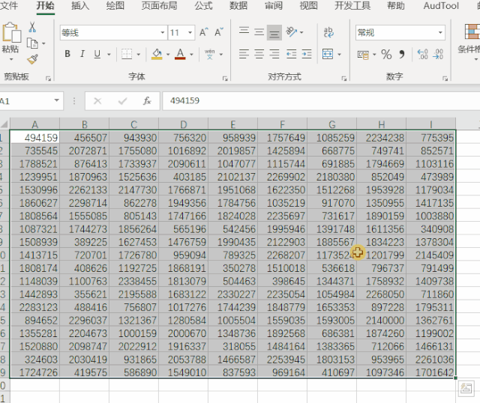
Task: Click cell containing 2338455
Action: 133,281
